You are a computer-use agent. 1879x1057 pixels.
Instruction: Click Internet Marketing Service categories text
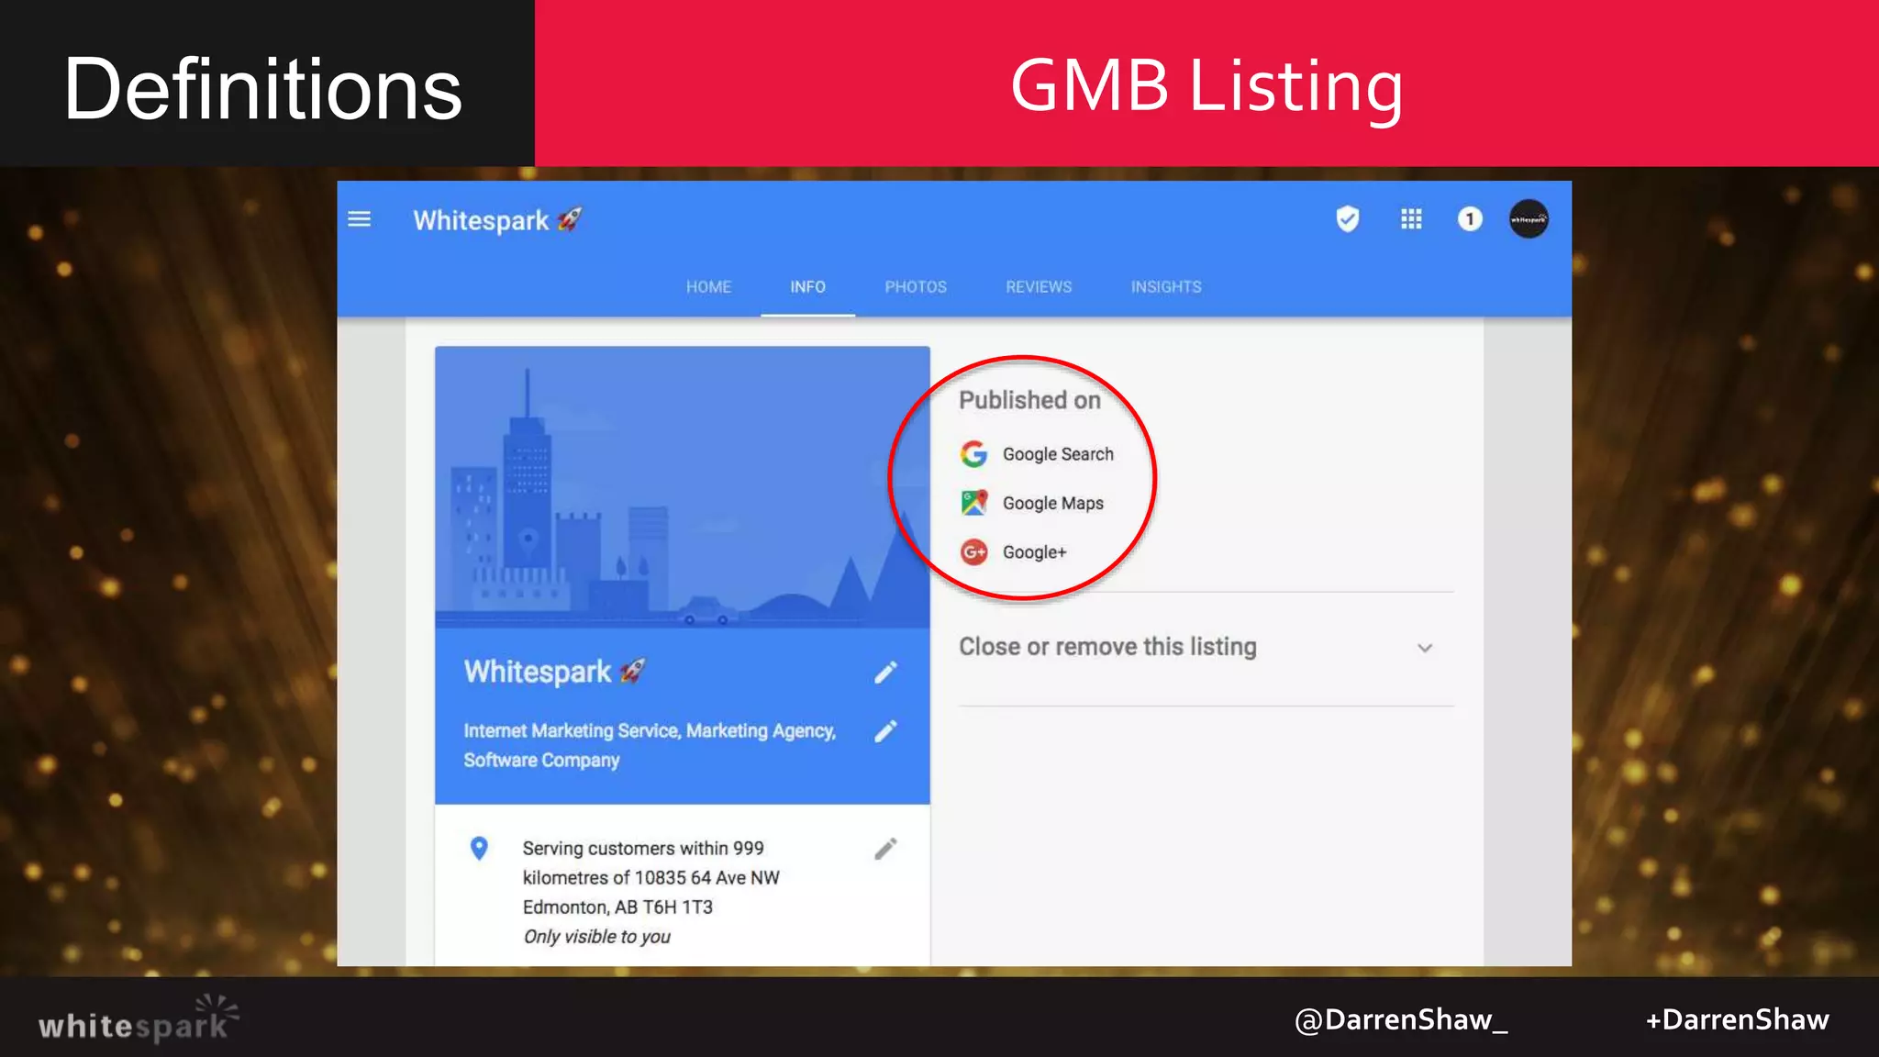tap(650, 745)
